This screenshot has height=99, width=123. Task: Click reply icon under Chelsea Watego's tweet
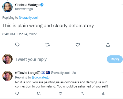pyautogui.click(x=17, y=45)
